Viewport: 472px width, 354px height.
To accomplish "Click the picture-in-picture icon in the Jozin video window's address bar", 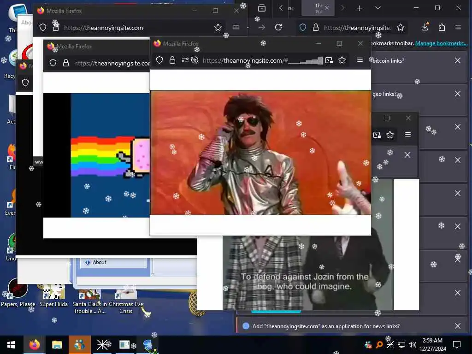I will coord(329,60).
